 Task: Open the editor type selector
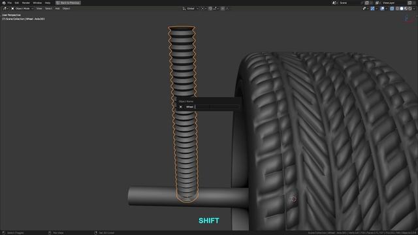tap(5, 8)
